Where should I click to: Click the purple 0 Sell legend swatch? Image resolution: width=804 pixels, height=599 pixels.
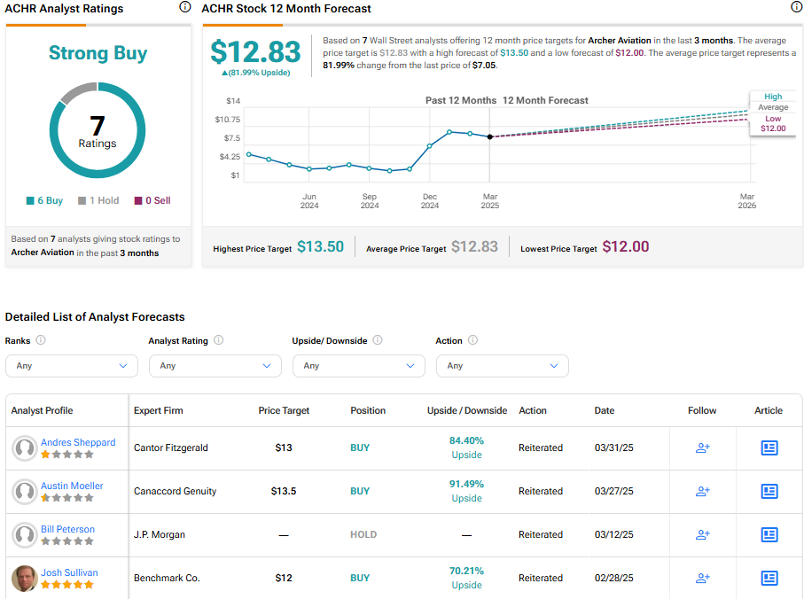[138, 200]
